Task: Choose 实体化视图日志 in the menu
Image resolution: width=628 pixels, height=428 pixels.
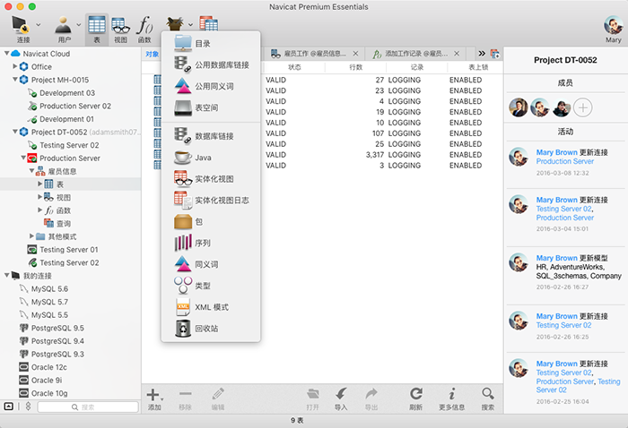Action: tap(211, 201)
